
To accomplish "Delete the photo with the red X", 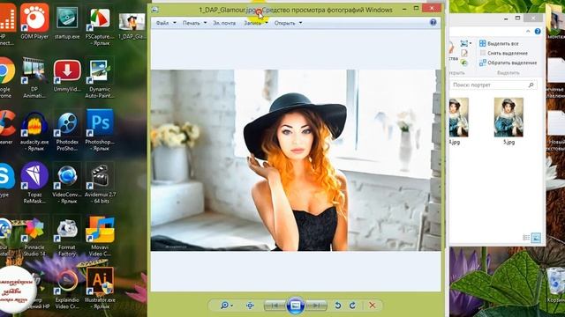I will (373, 306).
